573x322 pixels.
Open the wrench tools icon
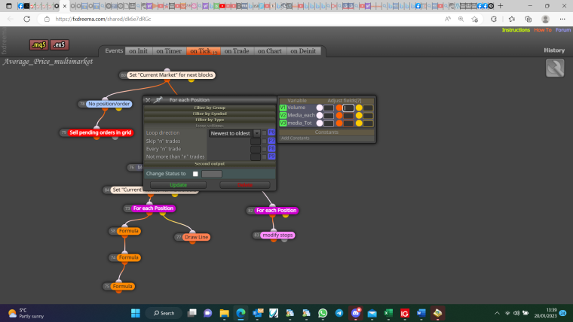point(555,68)
